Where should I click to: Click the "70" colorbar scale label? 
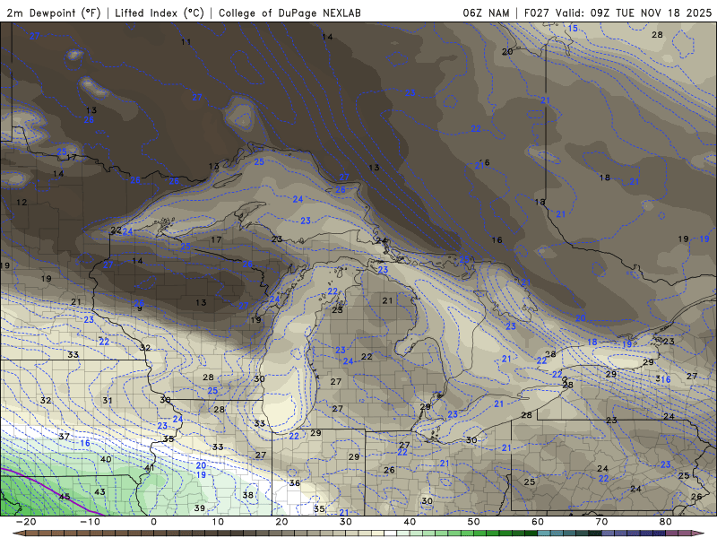[601, 522]
